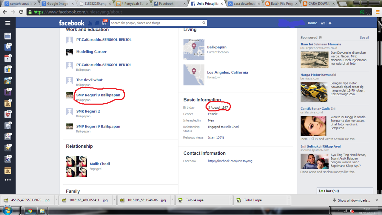Click the Chrome address bar URL
Viewport: 382px width, 215px height.
pos(78,12)
